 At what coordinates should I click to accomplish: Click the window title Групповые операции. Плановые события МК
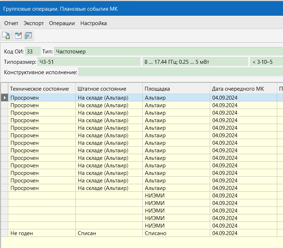click(61, 9)
